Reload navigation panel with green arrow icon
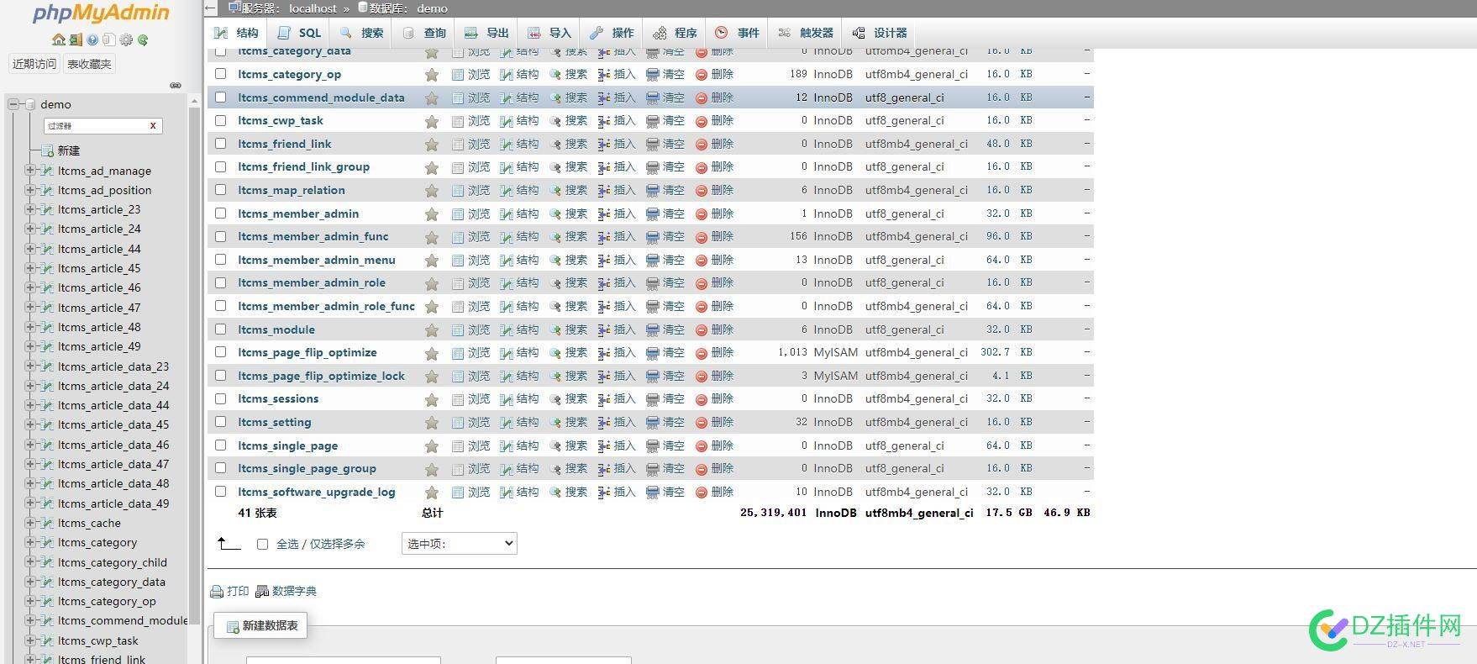The height and width of the screenshot is (664, 1477). point(143,40)
